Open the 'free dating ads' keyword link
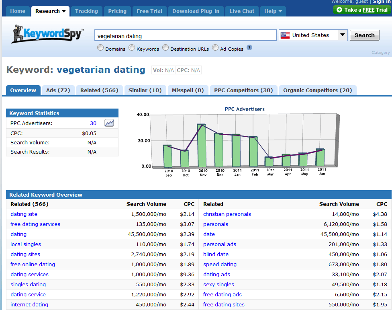The height and width of the screenshot is (310, 392). click(x=223, y=294)
